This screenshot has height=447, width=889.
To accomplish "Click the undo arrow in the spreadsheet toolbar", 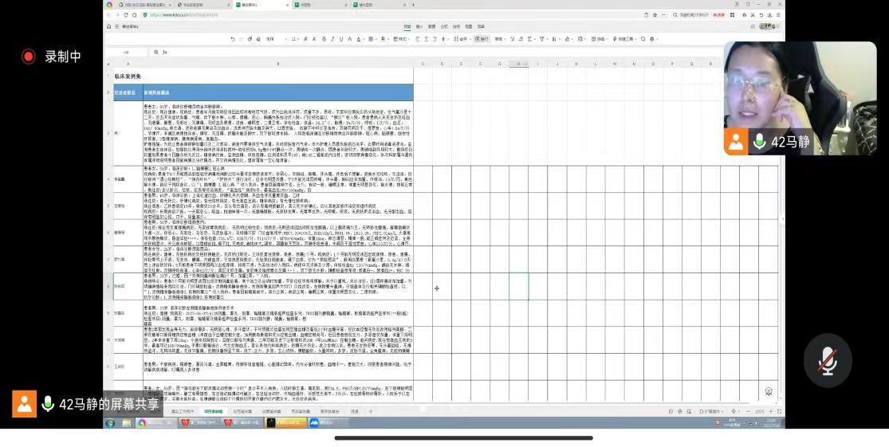I will (232, 39).
